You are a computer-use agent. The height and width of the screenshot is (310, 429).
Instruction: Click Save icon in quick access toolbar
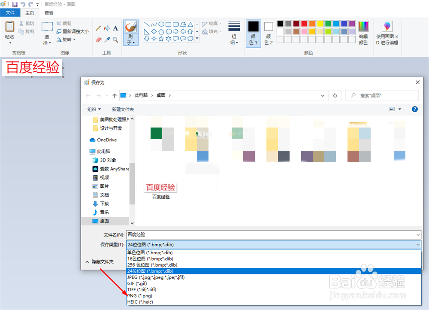[15, 4]
